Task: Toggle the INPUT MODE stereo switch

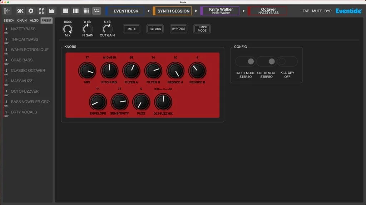Action: click(246, 61)
